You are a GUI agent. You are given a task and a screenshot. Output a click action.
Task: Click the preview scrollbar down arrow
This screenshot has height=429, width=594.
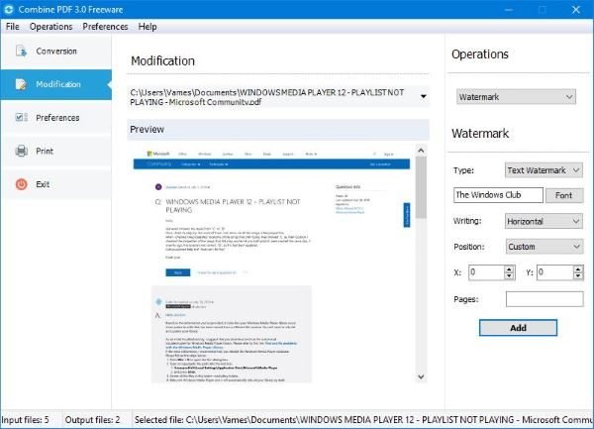point(421,376)
